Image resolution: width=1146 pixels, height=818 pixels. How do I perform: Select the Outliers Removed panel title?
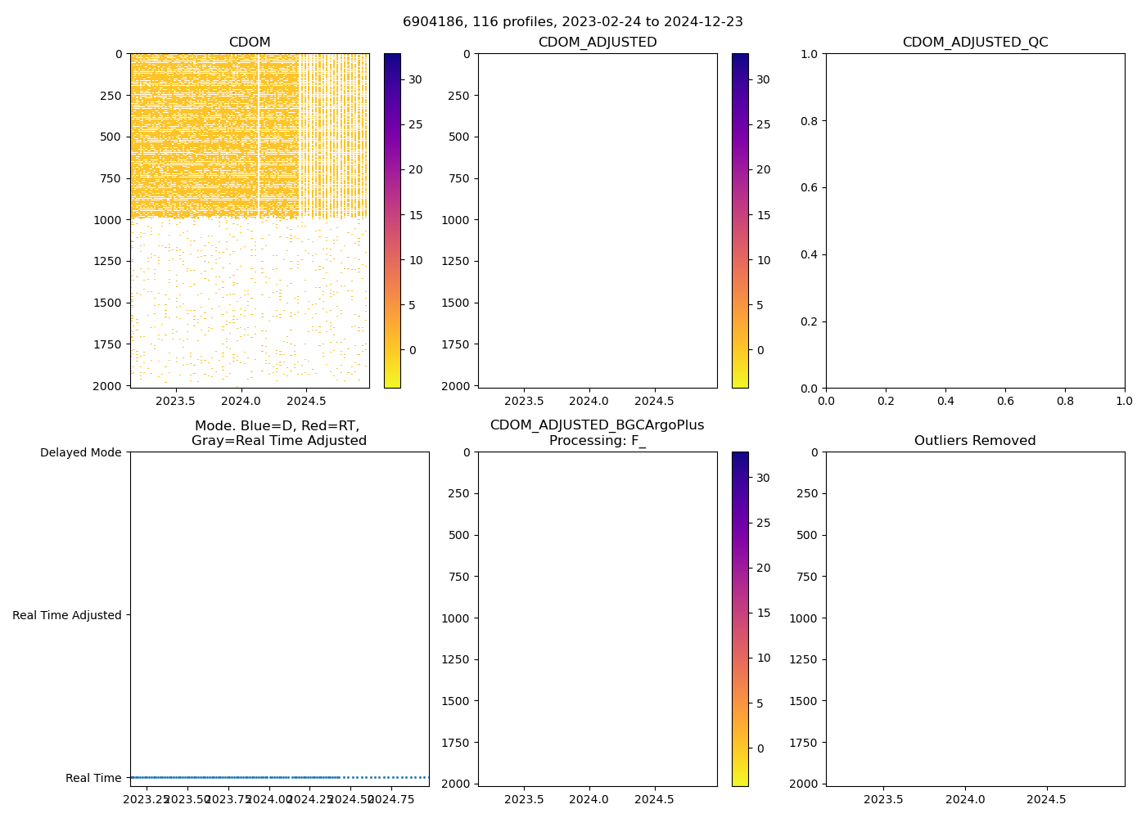[975, 441]
